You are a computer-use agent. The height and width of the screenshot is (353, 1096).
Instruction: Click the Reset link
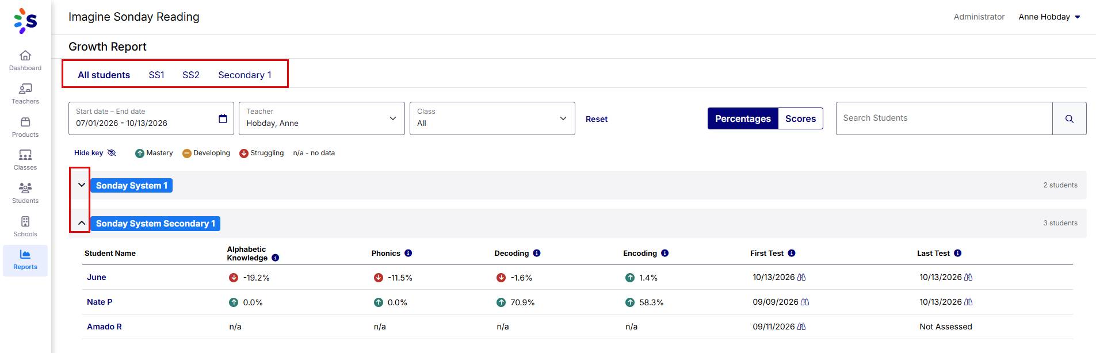[x=597, y=119]
